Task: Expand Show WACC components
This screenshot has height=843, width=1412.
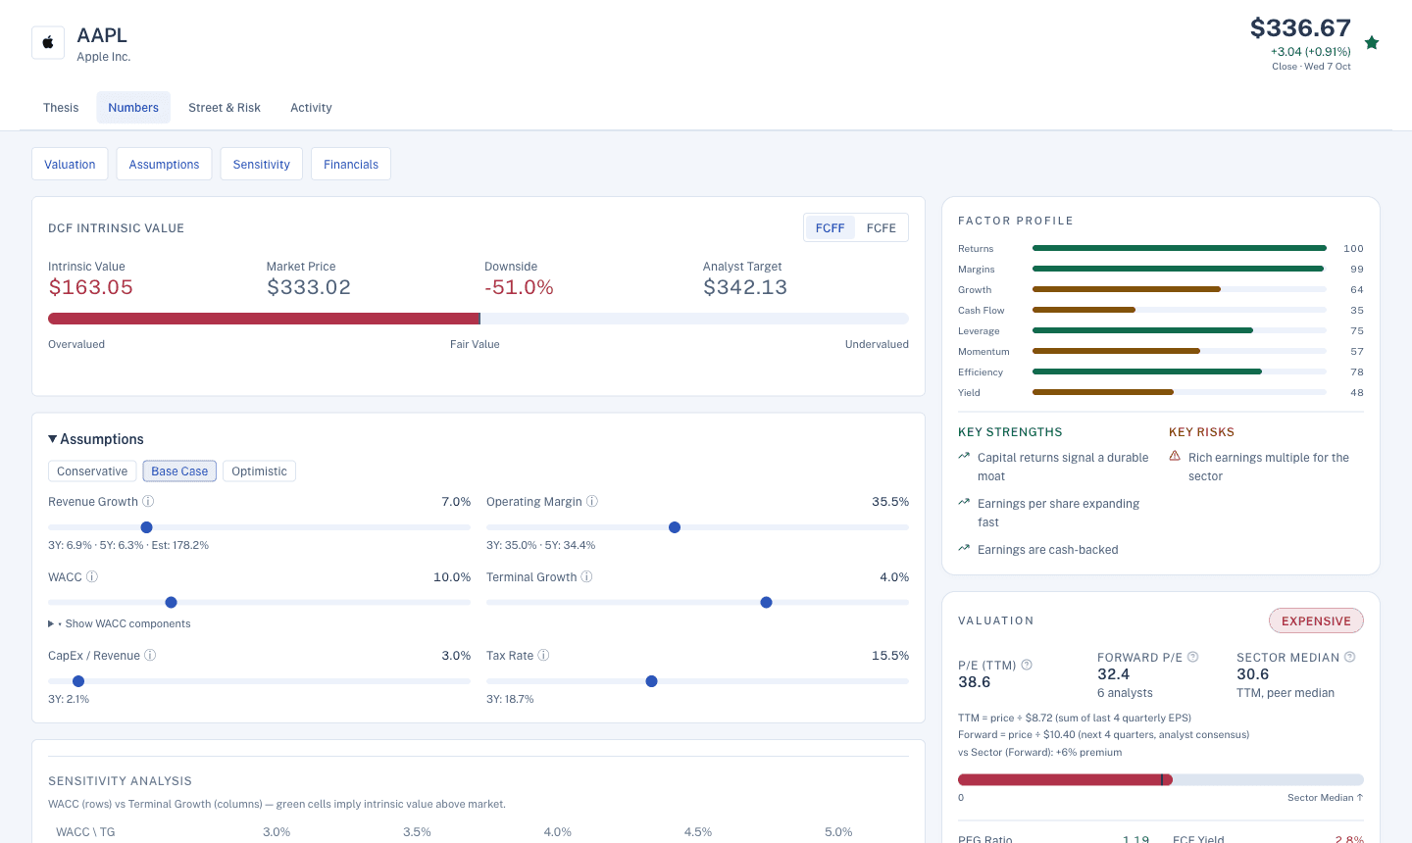Action: click(x=120, y=623)
